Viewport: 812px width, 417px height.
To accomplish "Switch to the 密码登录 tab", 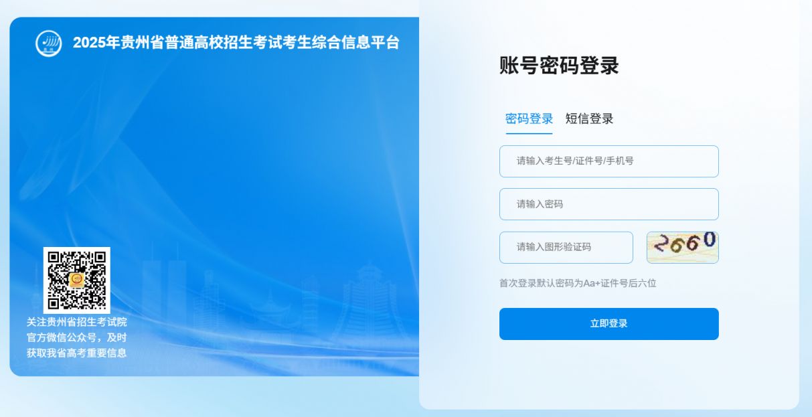I will [529, 119].
